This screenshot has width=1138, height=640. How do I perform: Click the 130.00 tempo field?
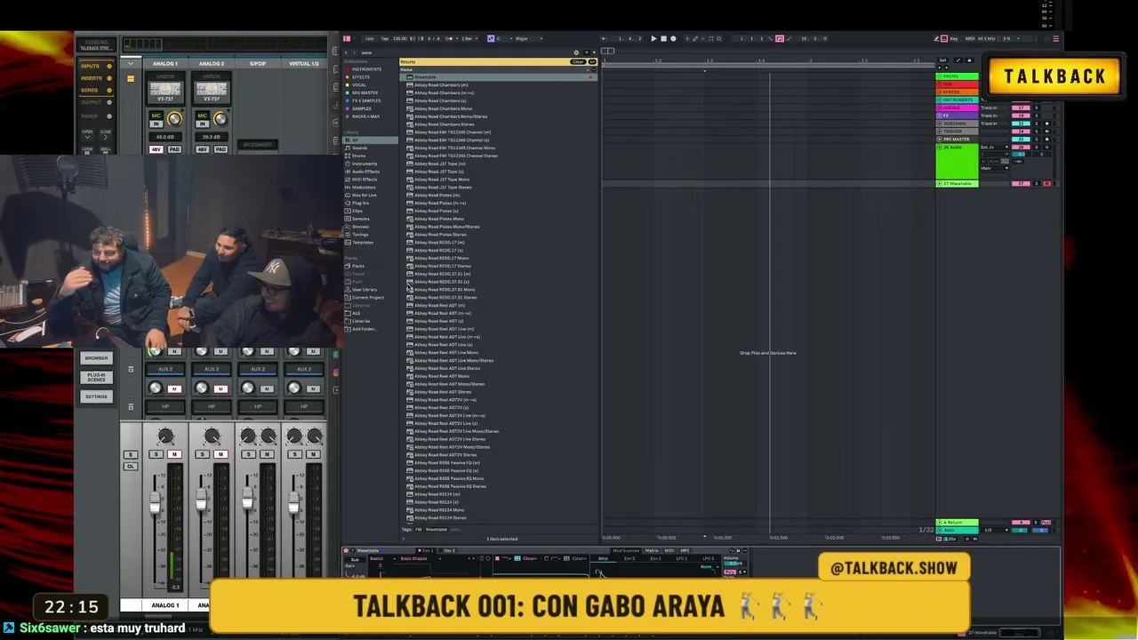click(400, 38)
